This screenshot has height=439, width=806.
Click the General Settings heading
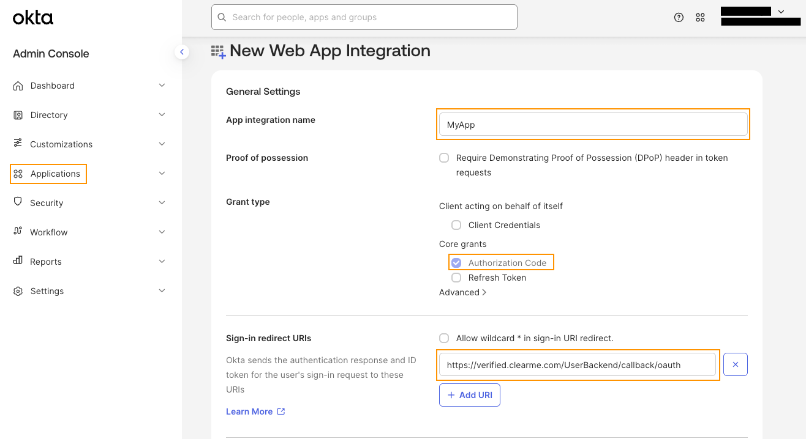263,92
